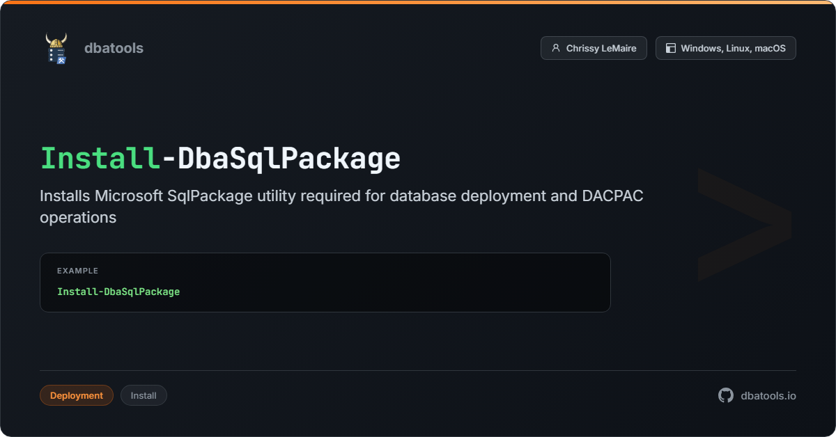Select the green Install-DbaSqlPackage example command
This screenshot has width=836, height=437.
coord(118,292)
